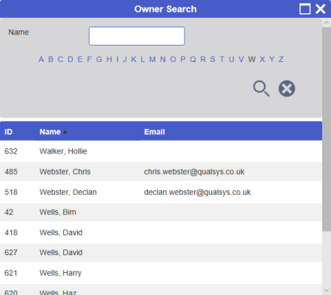Image resolution: width=331 pixels, height=295 pixels.
Task: Filter owners by letter V
Action: (x=241, y=59)
